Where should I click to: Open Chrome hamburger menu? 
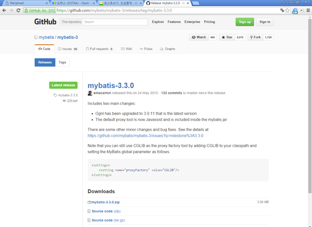click(x=308, y=10)
